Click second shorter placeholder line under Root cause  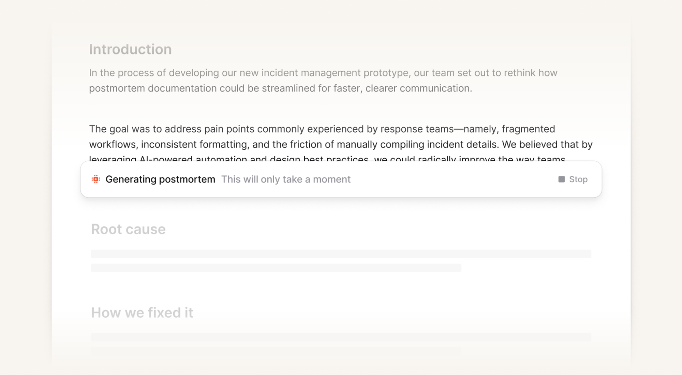tap(276, 268)
